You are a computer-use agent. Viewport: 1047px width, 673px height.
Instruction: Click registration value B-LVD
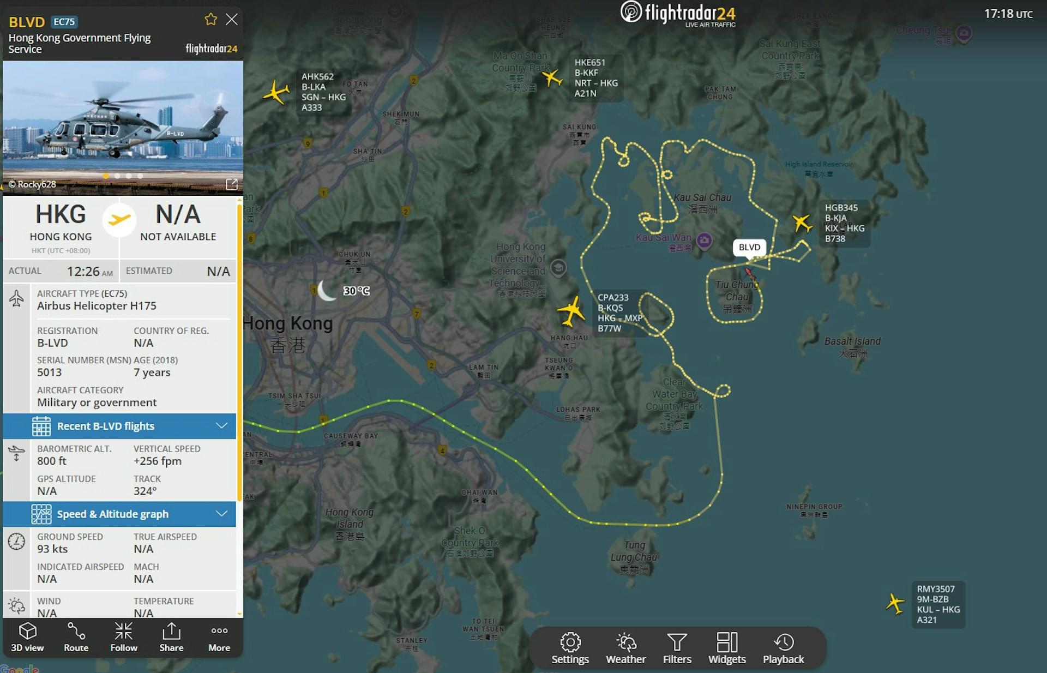pyautogui.click(x=52, y=343)
